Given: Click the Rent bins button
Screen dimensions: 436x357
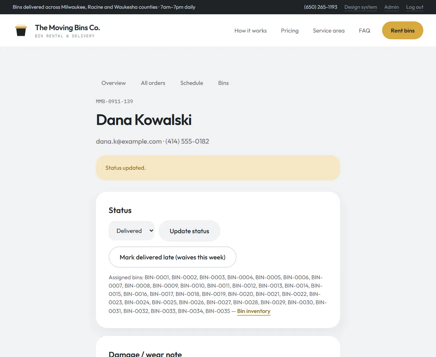Looking at the screenshot, I should [x=403, y=30].
